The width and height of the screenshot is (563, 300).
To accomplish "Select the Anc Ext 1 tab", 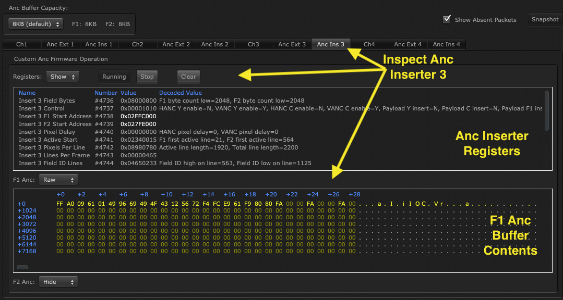I will 61,44.
